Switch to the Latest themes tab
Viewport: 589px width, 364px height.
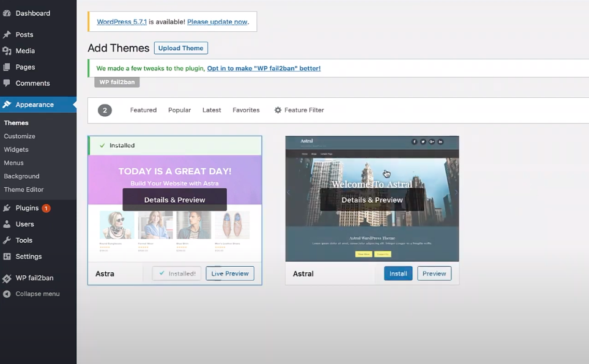(212, 110)
